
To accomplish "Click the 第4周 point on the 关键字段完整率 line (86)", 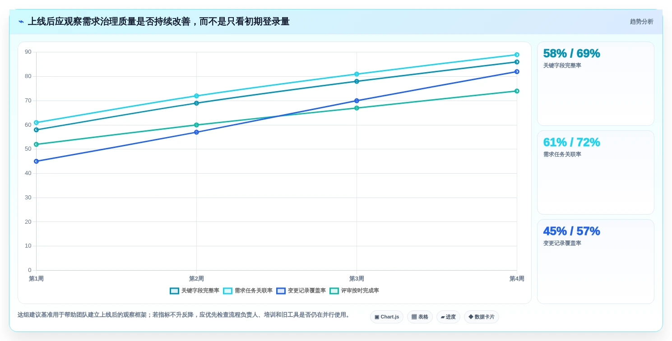I will [x=517, y=62].
